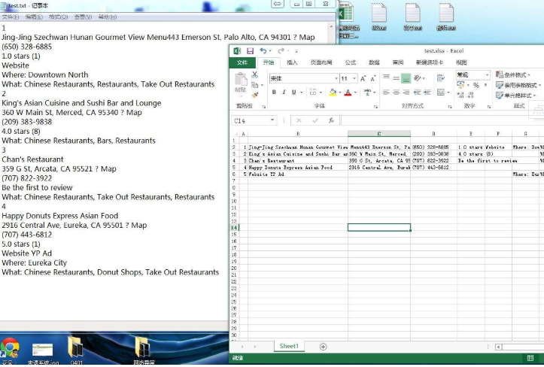Open the number format dropdown (常规)
Viewport: 544px width, 367px height.
[x=487, y=75]
